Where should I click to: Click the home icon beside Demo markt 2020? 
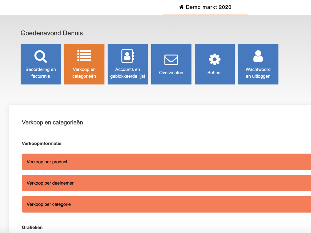point(181,7)
